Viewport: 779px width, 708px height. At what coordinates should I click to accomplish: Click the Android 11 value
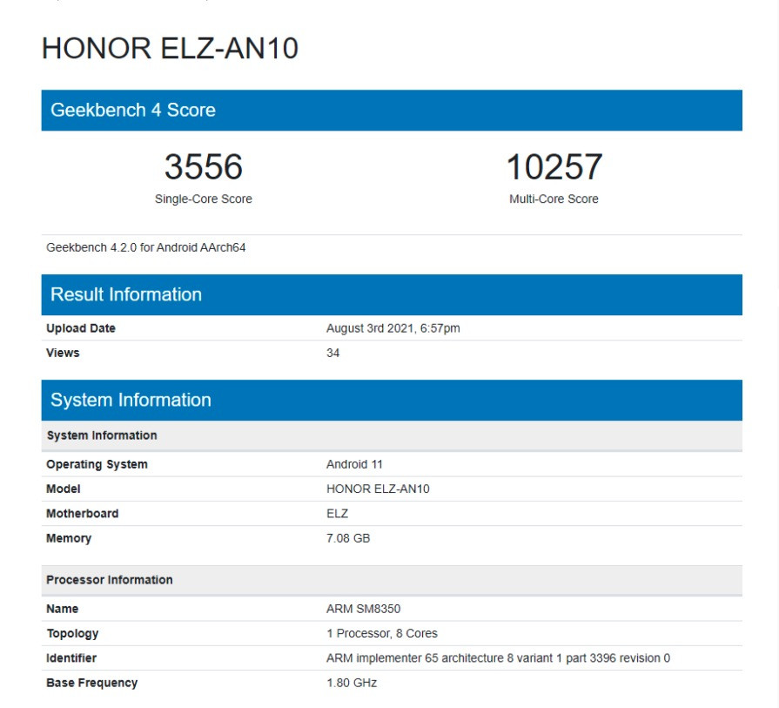click(x=354, y=464)
